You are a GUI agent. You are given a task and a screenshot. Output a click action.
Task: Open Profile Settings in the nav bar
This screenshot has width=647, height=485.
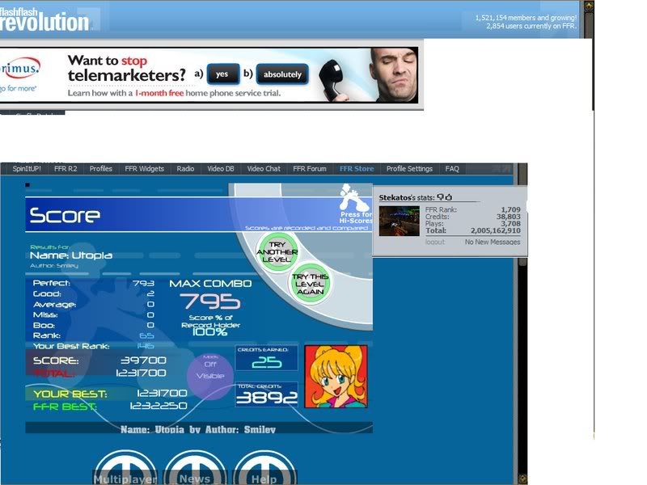tap(409, 169)
